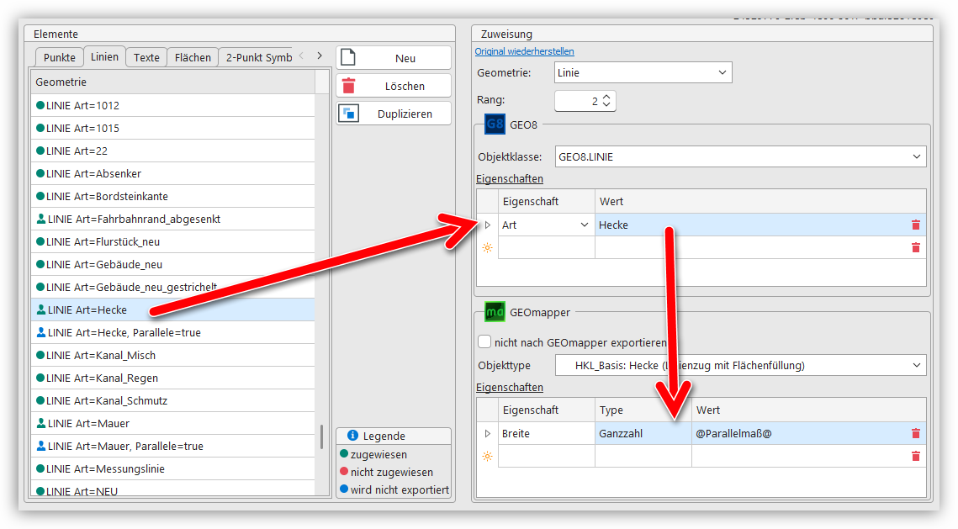
Task: Delete the Breite property row with trash icon
Action: pyautogui.click(x=916, y=434)
